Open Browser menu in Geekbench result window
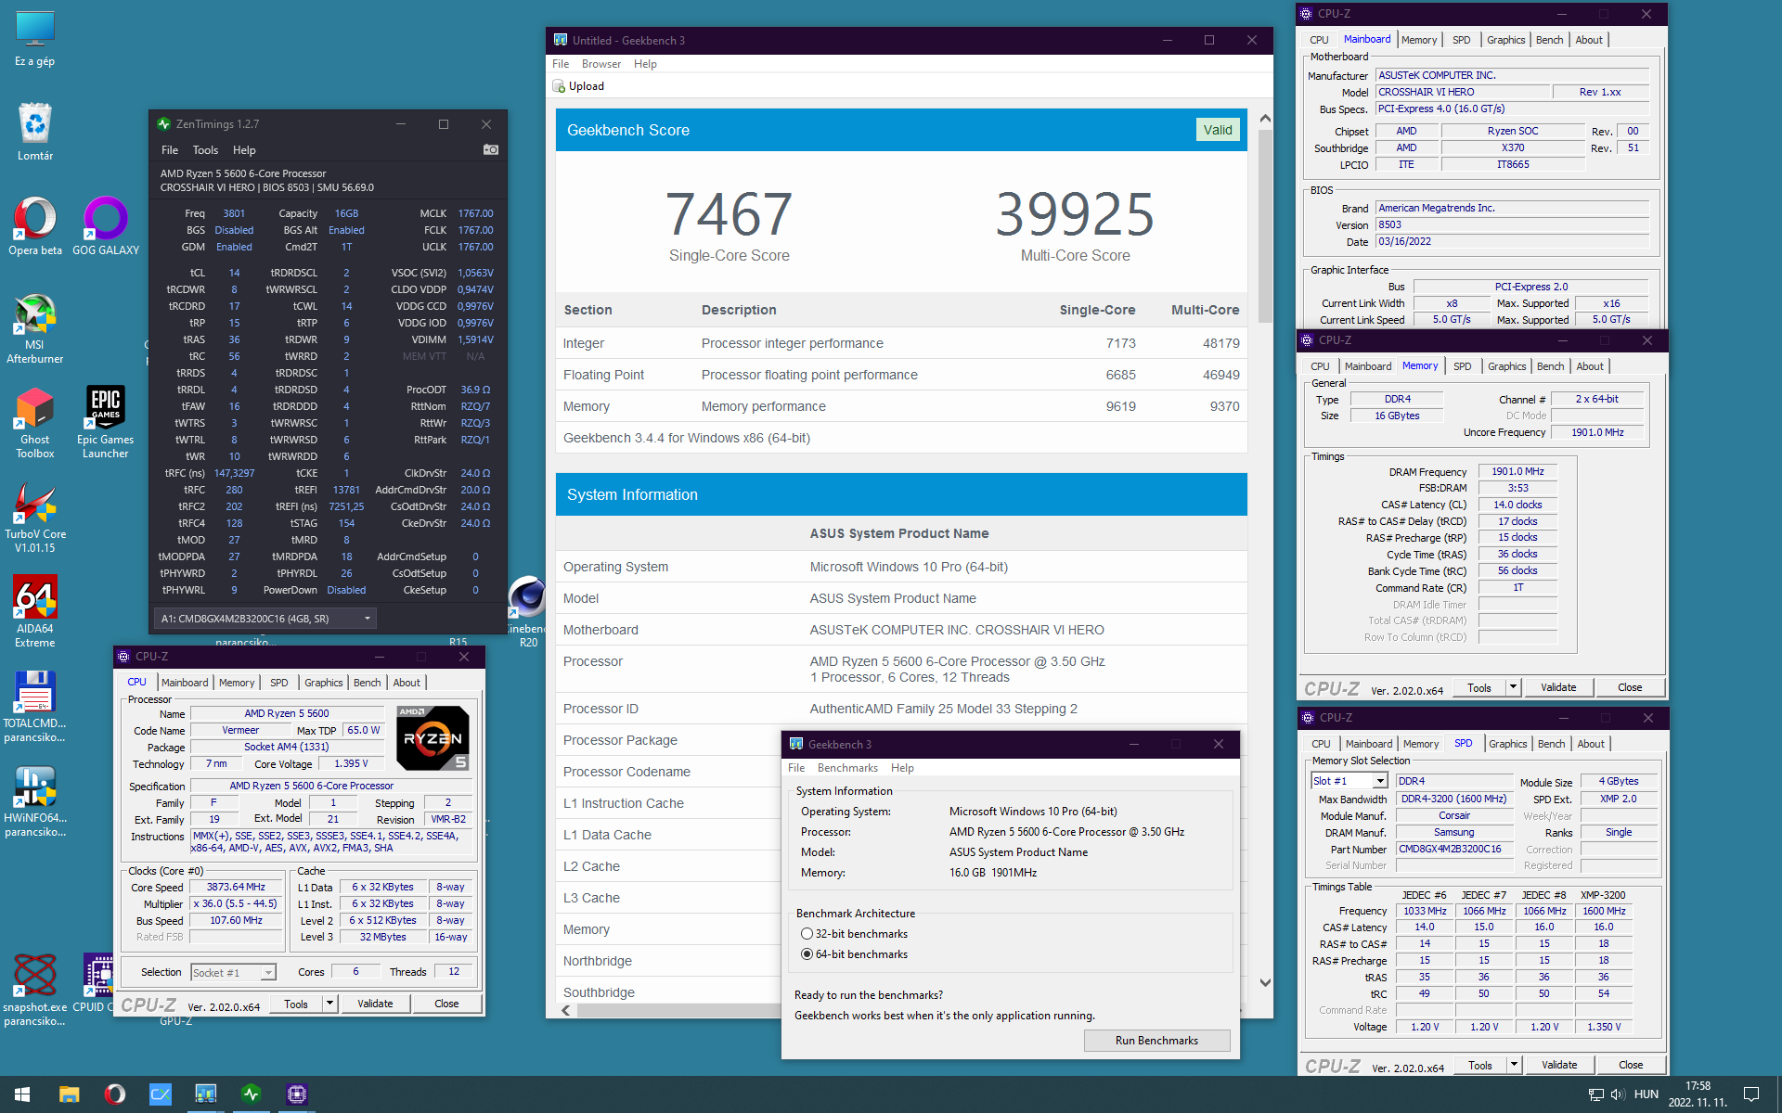This screenshot has width=1782, height=1113. [601, 64]
